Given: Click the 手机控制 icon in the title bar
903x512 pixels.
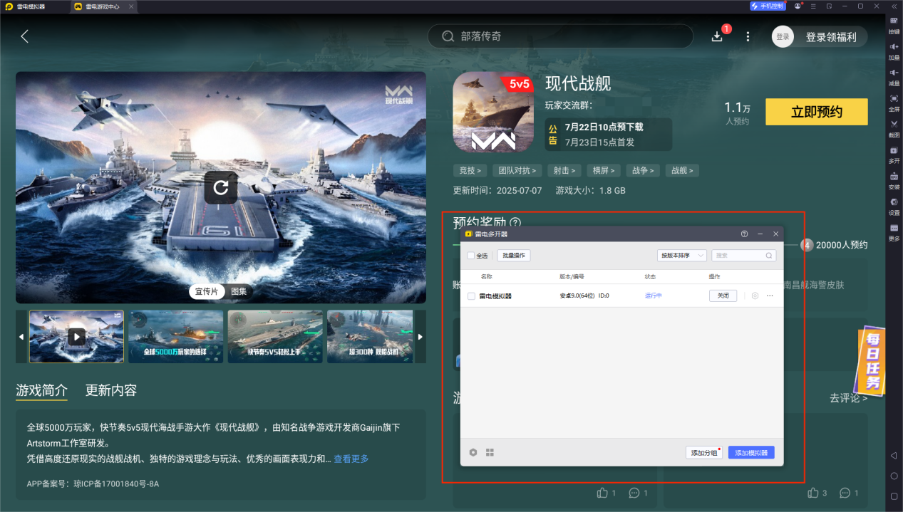Looking at the screenshot, I should pyautogui.click(x=768, y=6).
